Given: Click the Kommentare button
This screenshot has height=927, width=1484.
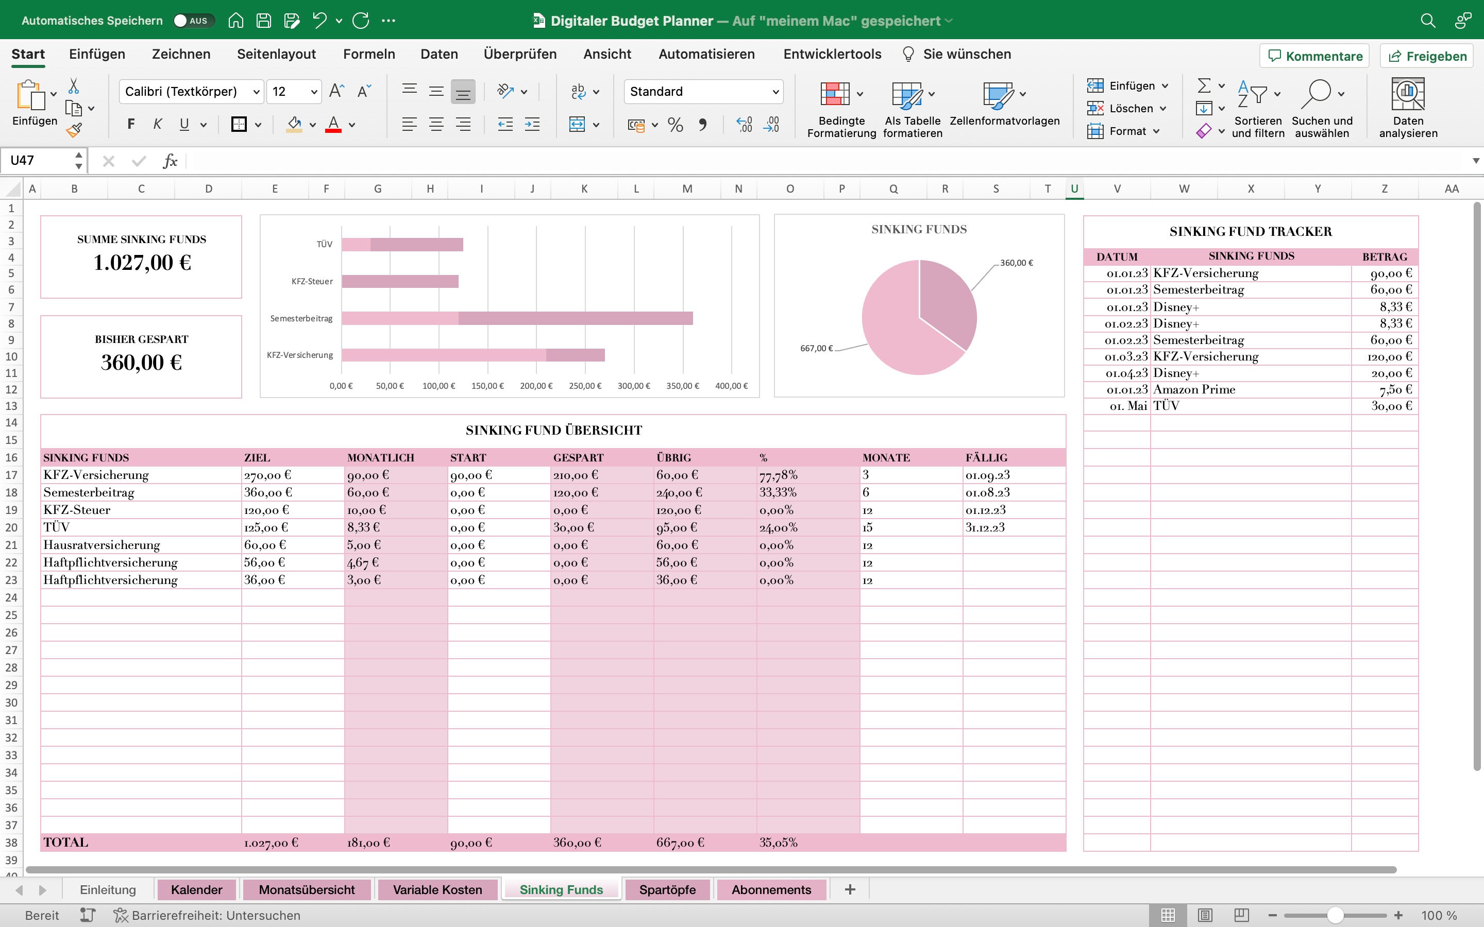Looking at the screenshot, I should click(1315, 56).
